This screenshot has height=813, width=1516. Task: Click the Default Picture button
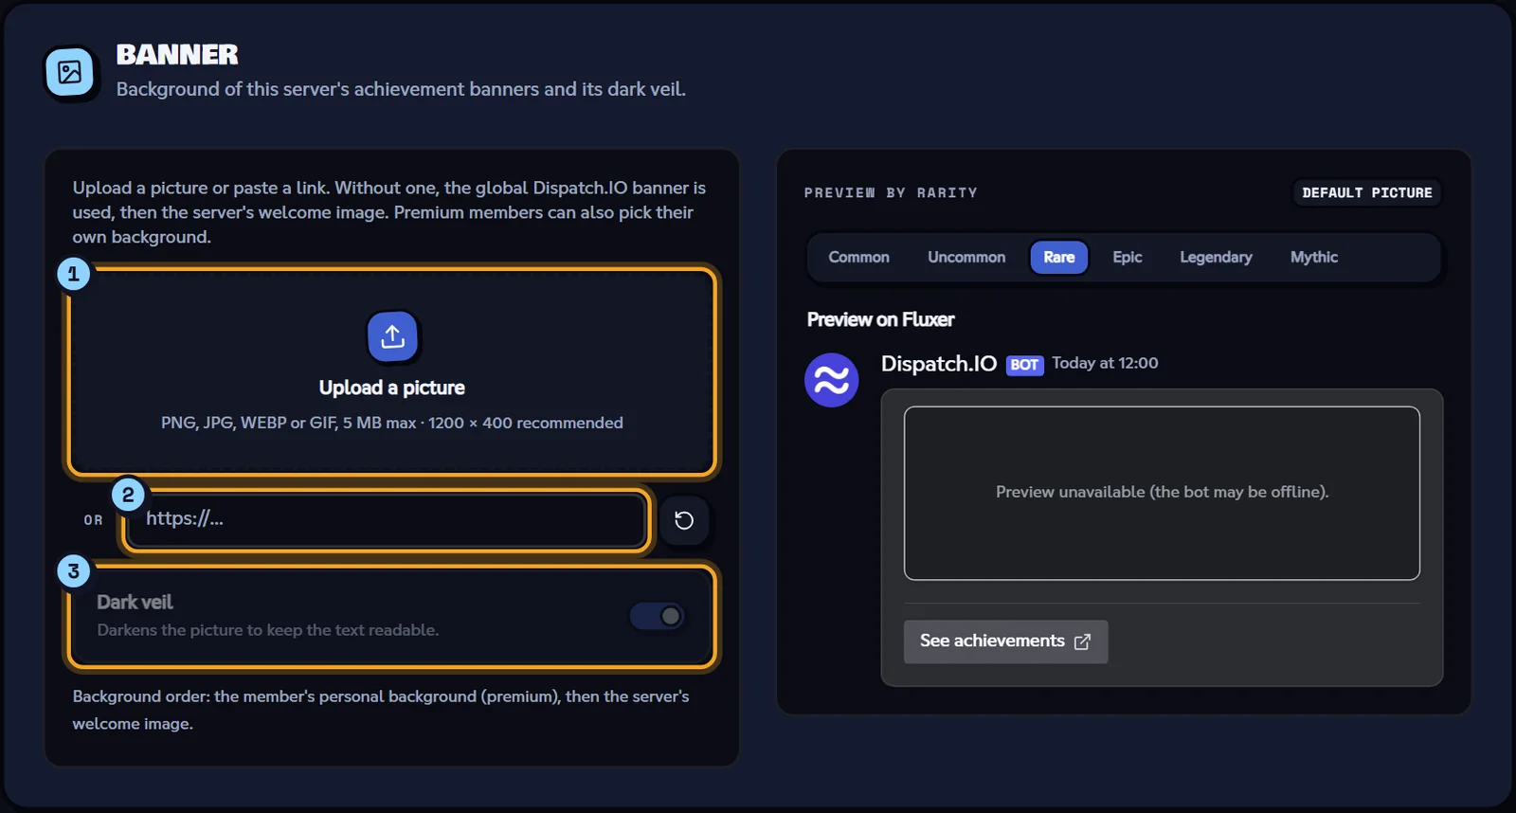tap(1367, 193)
